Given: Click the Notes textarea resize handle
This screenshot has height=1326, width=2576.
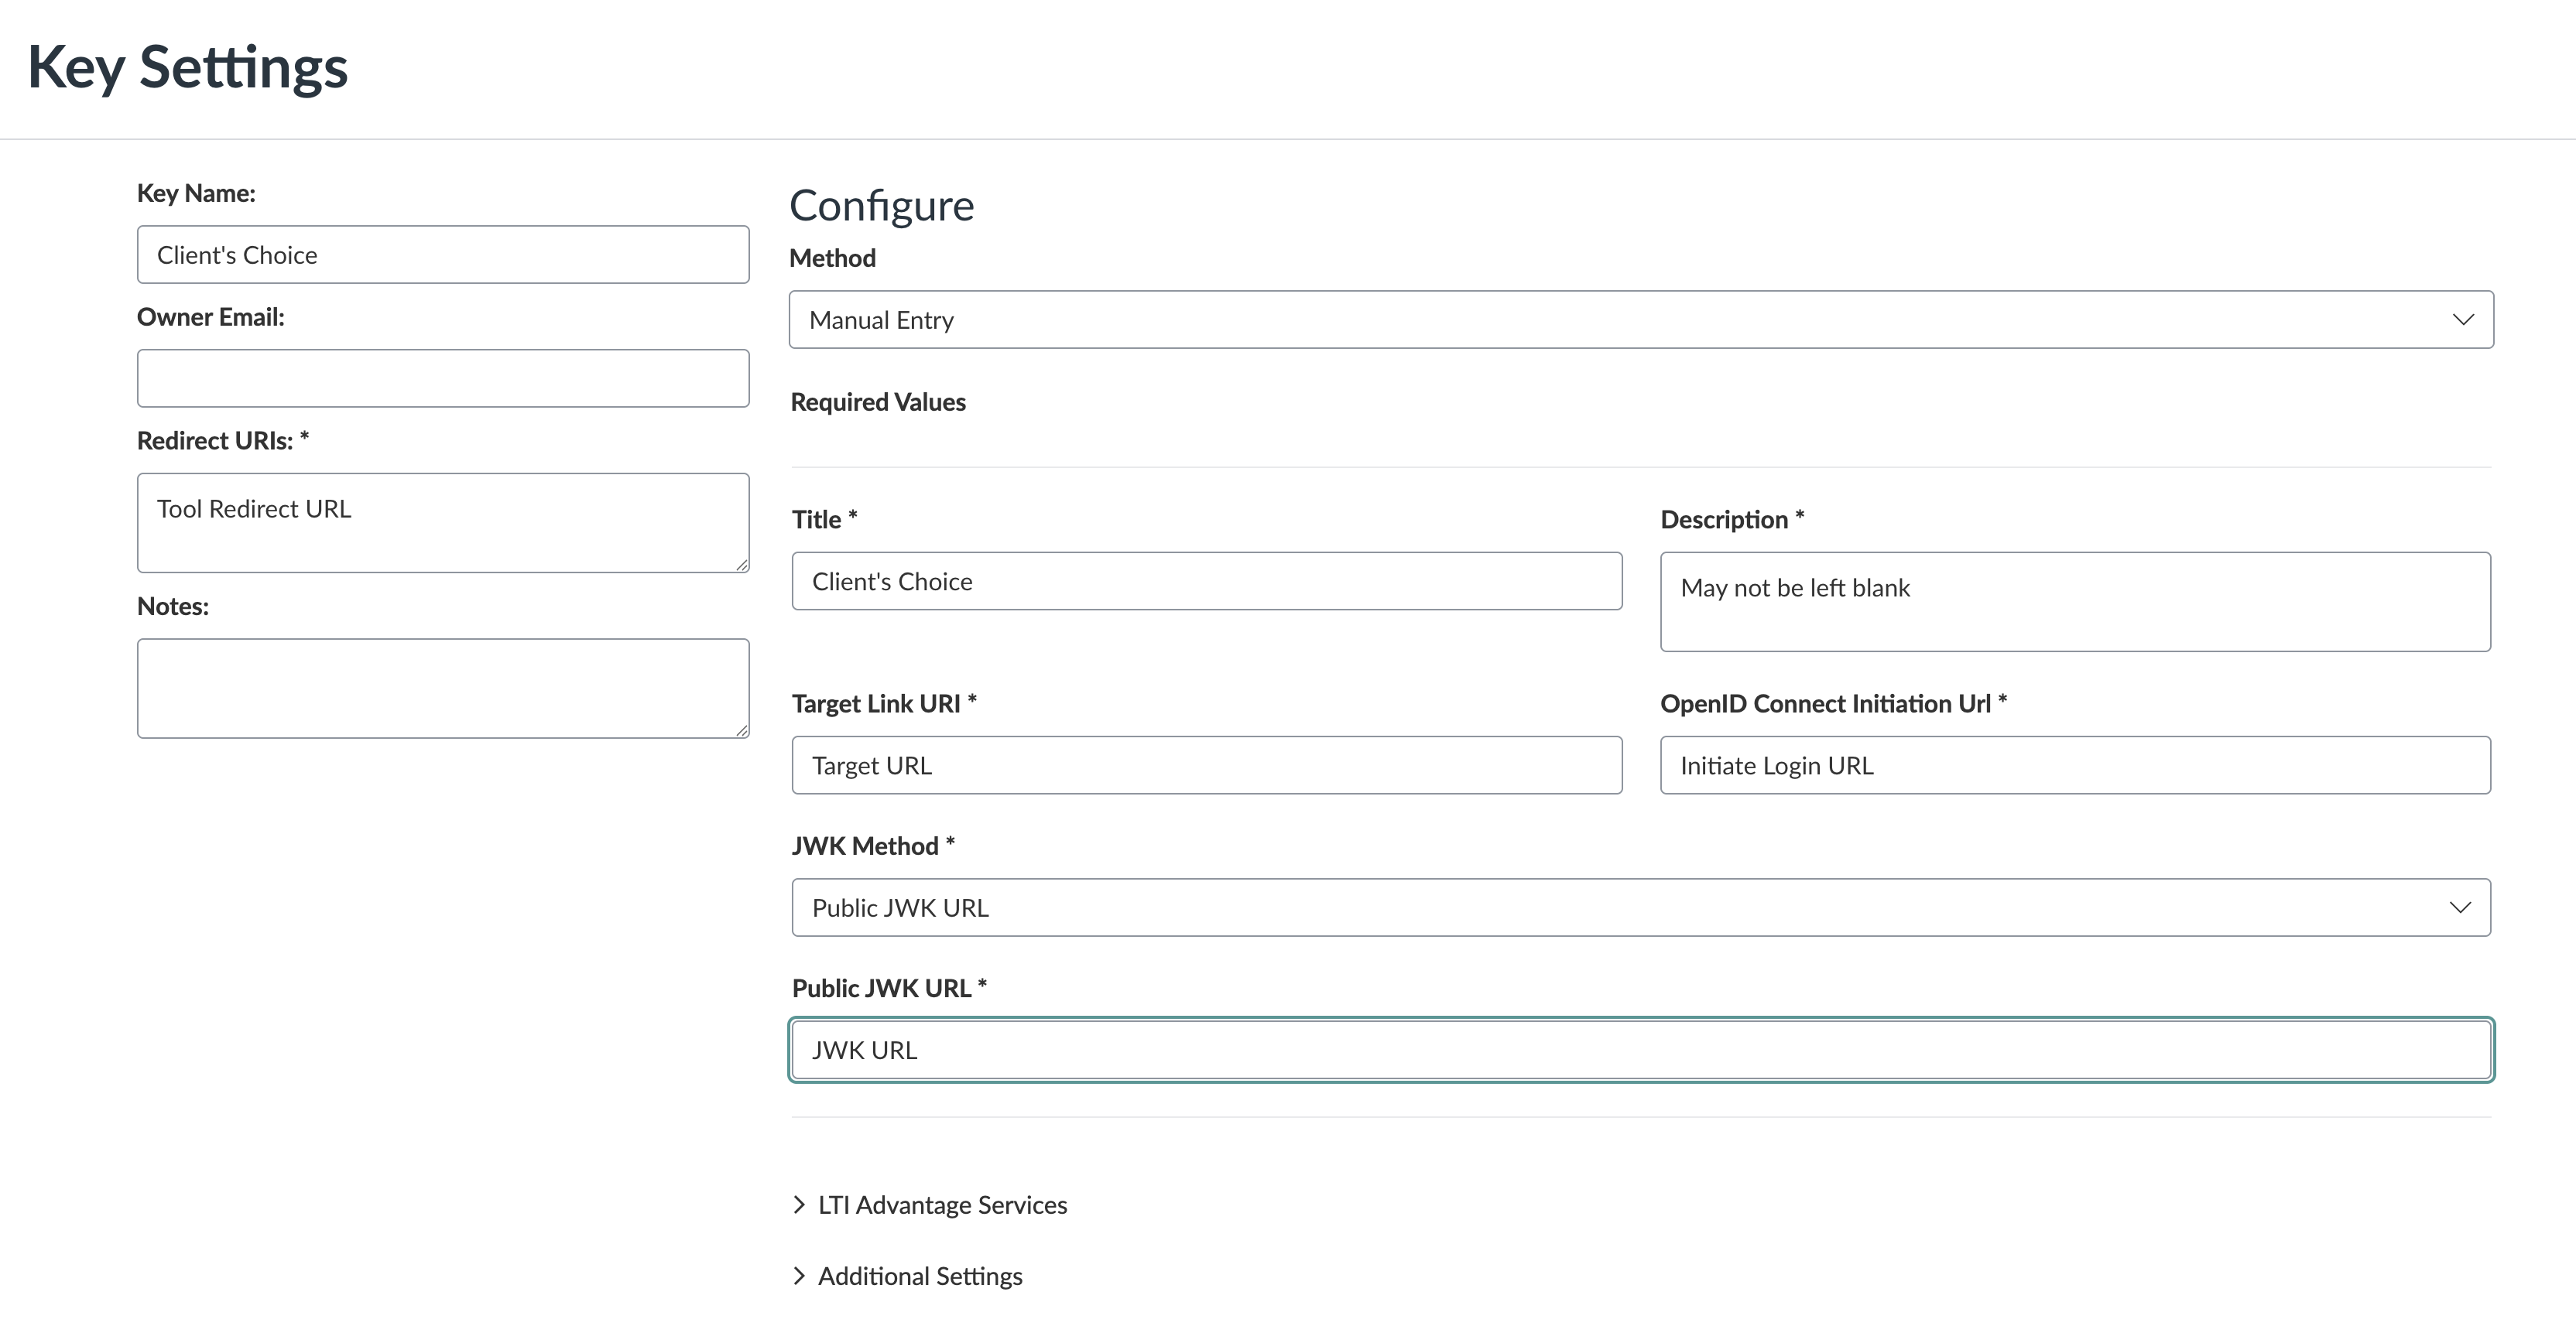Looking at the screenshot, I should tap(742, 730).
